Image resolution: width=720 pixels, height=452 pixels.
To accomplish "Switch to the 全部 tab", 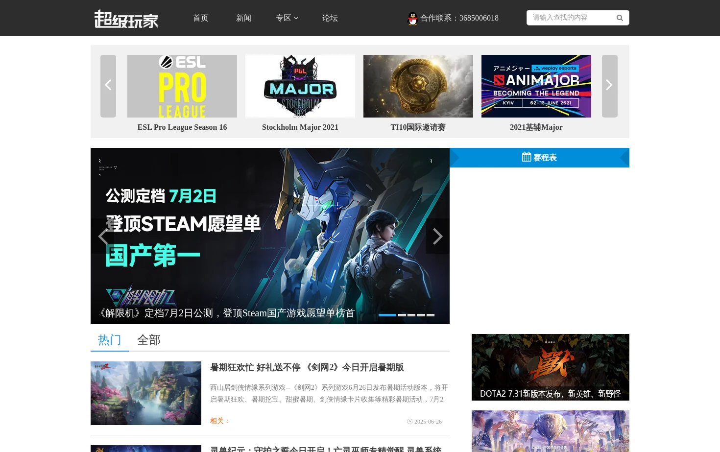I will [149, 340].
